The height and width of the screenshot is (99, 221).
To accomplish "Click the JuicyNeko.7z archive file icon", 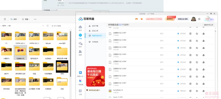I will coord(110,91).
